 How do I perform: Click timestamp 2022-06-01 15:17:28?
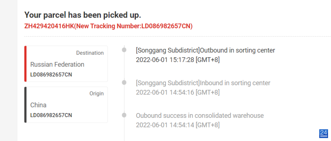[165, 60]
